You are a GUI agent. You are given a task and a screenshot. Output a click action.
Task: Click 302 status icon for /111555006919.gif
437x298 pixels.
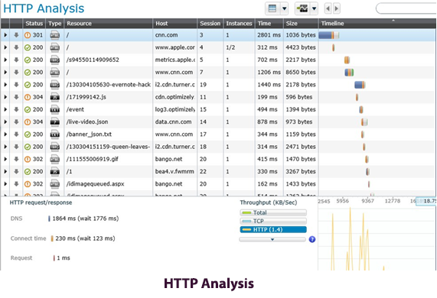coord(28,159)
